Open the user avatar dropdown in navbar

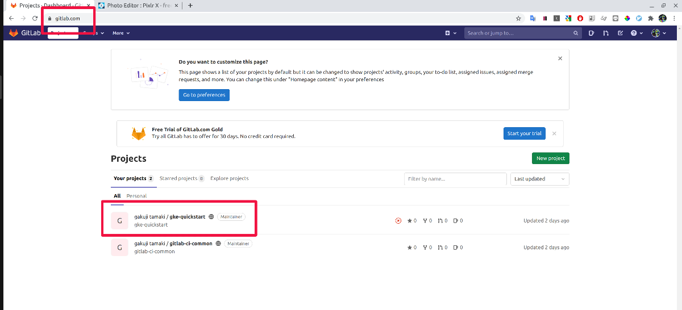(659, 33)
